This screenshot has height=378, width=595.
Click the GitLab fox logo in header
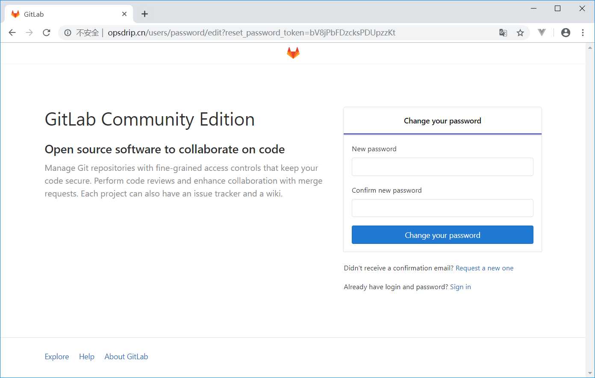pos(293,53)
